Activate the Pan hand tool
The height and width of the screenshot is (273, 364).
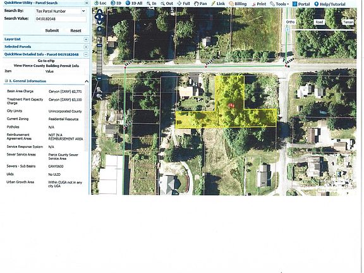[200, 4]
